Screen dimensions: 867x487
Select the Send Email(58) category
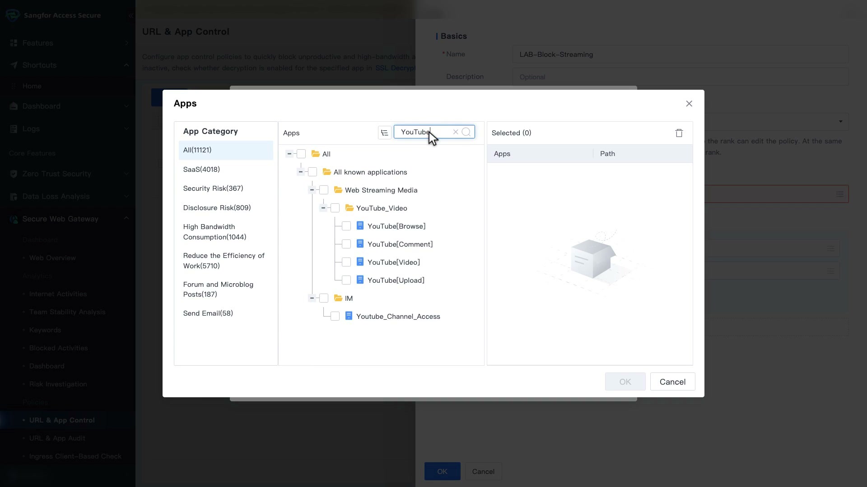pos(226,313)
